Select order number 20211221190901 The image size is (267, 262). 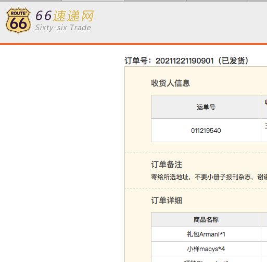[x=185, y=61]
